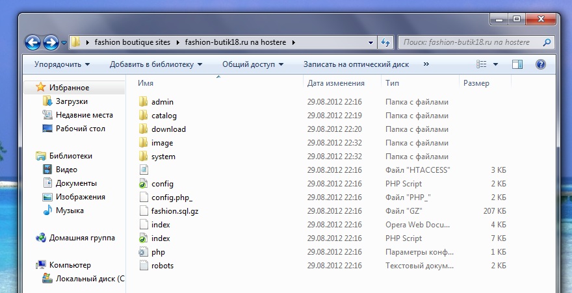572x293 pixels.
Task: Expand the Добавить в библиотеку dropdown
Action: (x=156, y=64)
